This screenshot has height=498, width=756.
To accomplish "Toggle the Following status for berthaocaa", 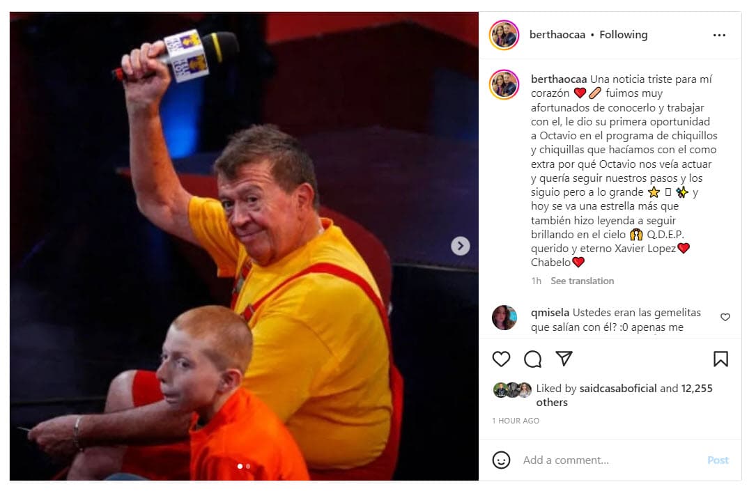I will [x=624, y=35].
